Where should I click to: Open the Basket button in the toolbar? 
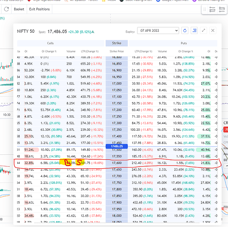click(x=19, y=9)
